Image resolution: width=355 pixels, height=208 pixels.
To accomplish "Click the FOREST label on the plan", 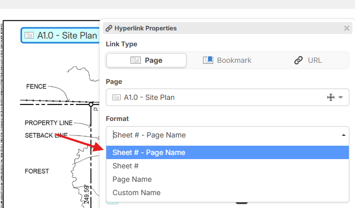I will click(37, 171).
